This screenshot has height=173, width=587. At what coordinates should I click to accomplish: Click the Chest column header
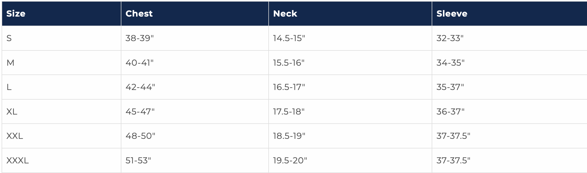(139, 14)
